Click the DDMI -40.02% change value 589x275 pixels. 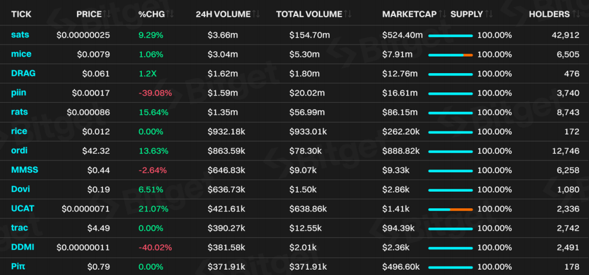coord(154,248)
